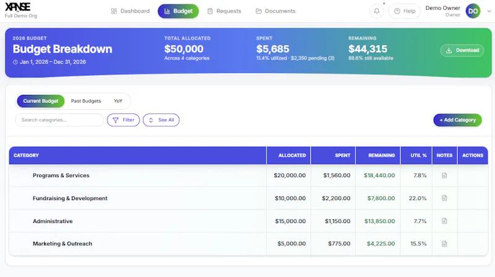495x277 pixels.
Task: Open notes icon for Administrative row
Action: click(444, 221)
